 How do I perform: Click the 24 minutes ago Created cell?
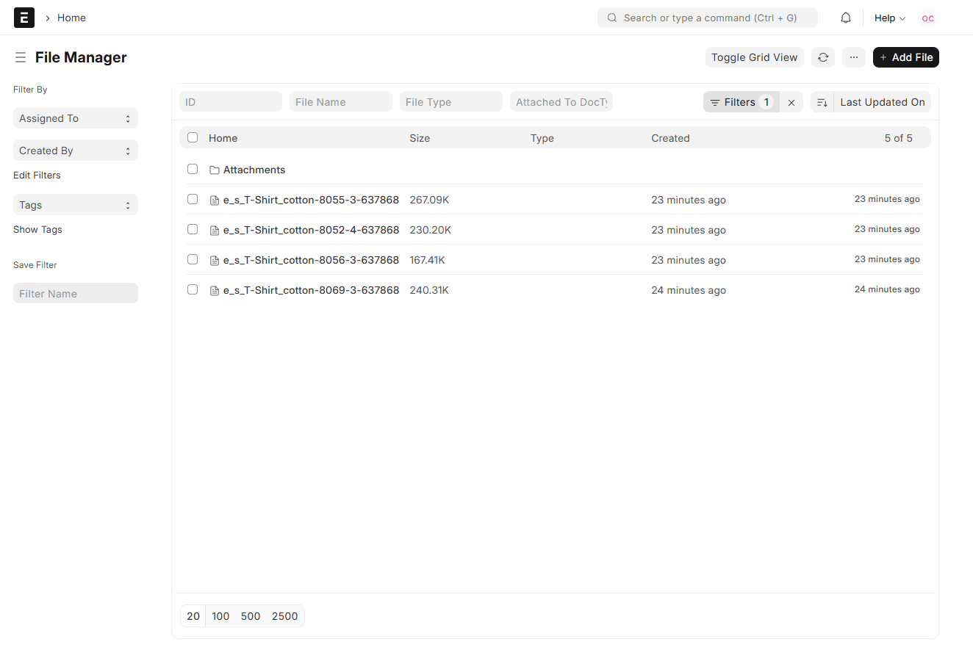tap(689, 290)
